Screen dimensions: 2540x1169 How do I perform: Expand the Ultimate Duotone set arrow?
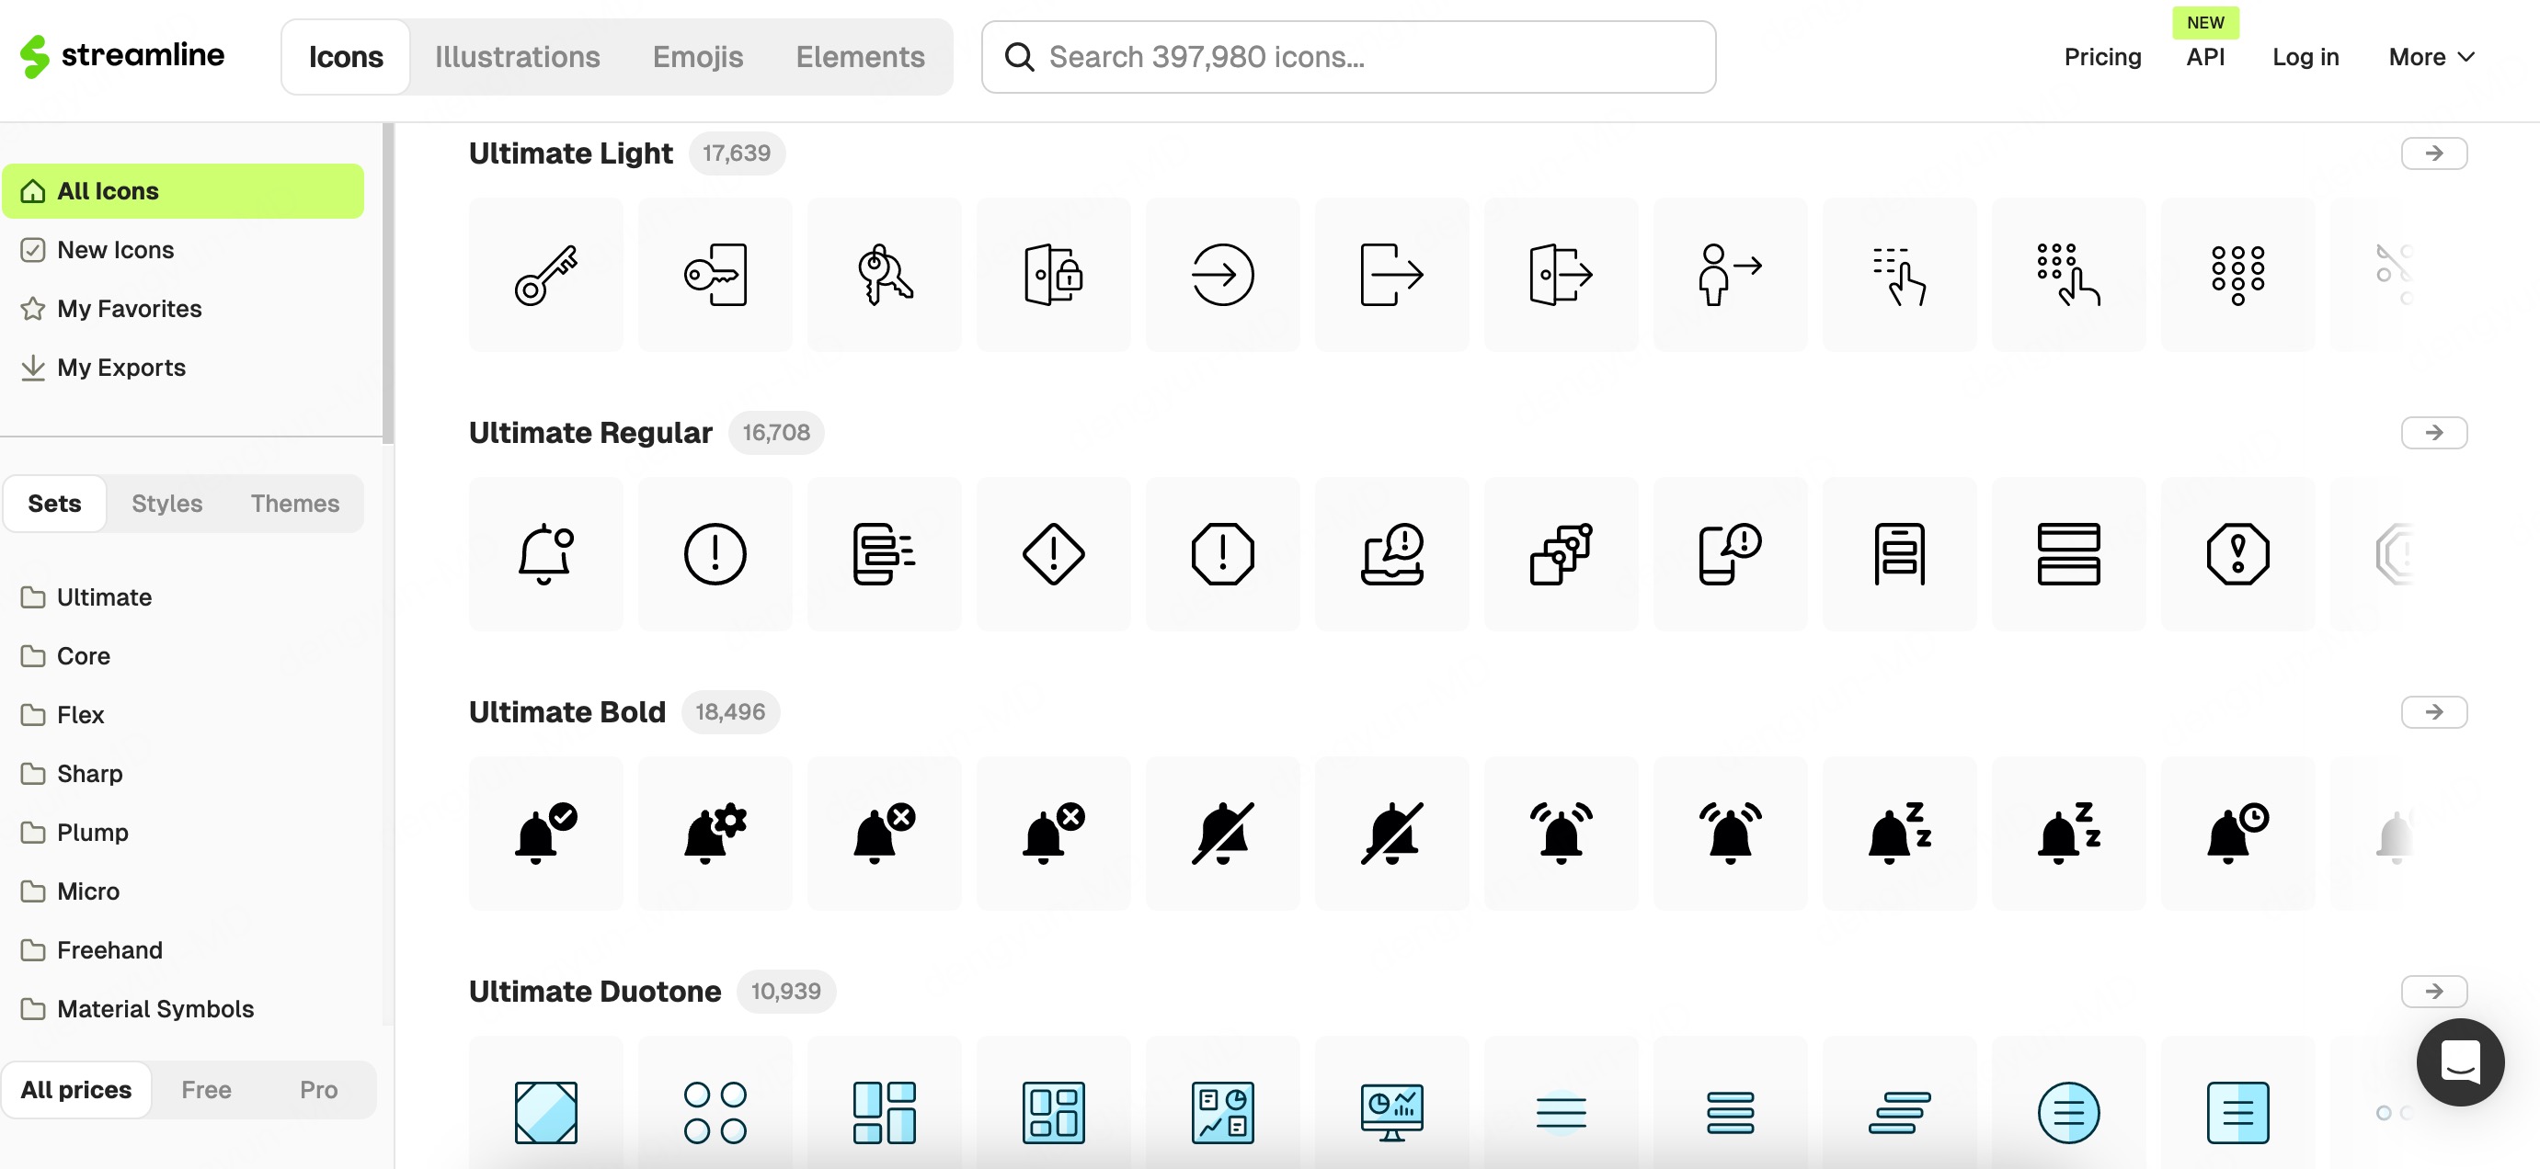[2433, 991]
